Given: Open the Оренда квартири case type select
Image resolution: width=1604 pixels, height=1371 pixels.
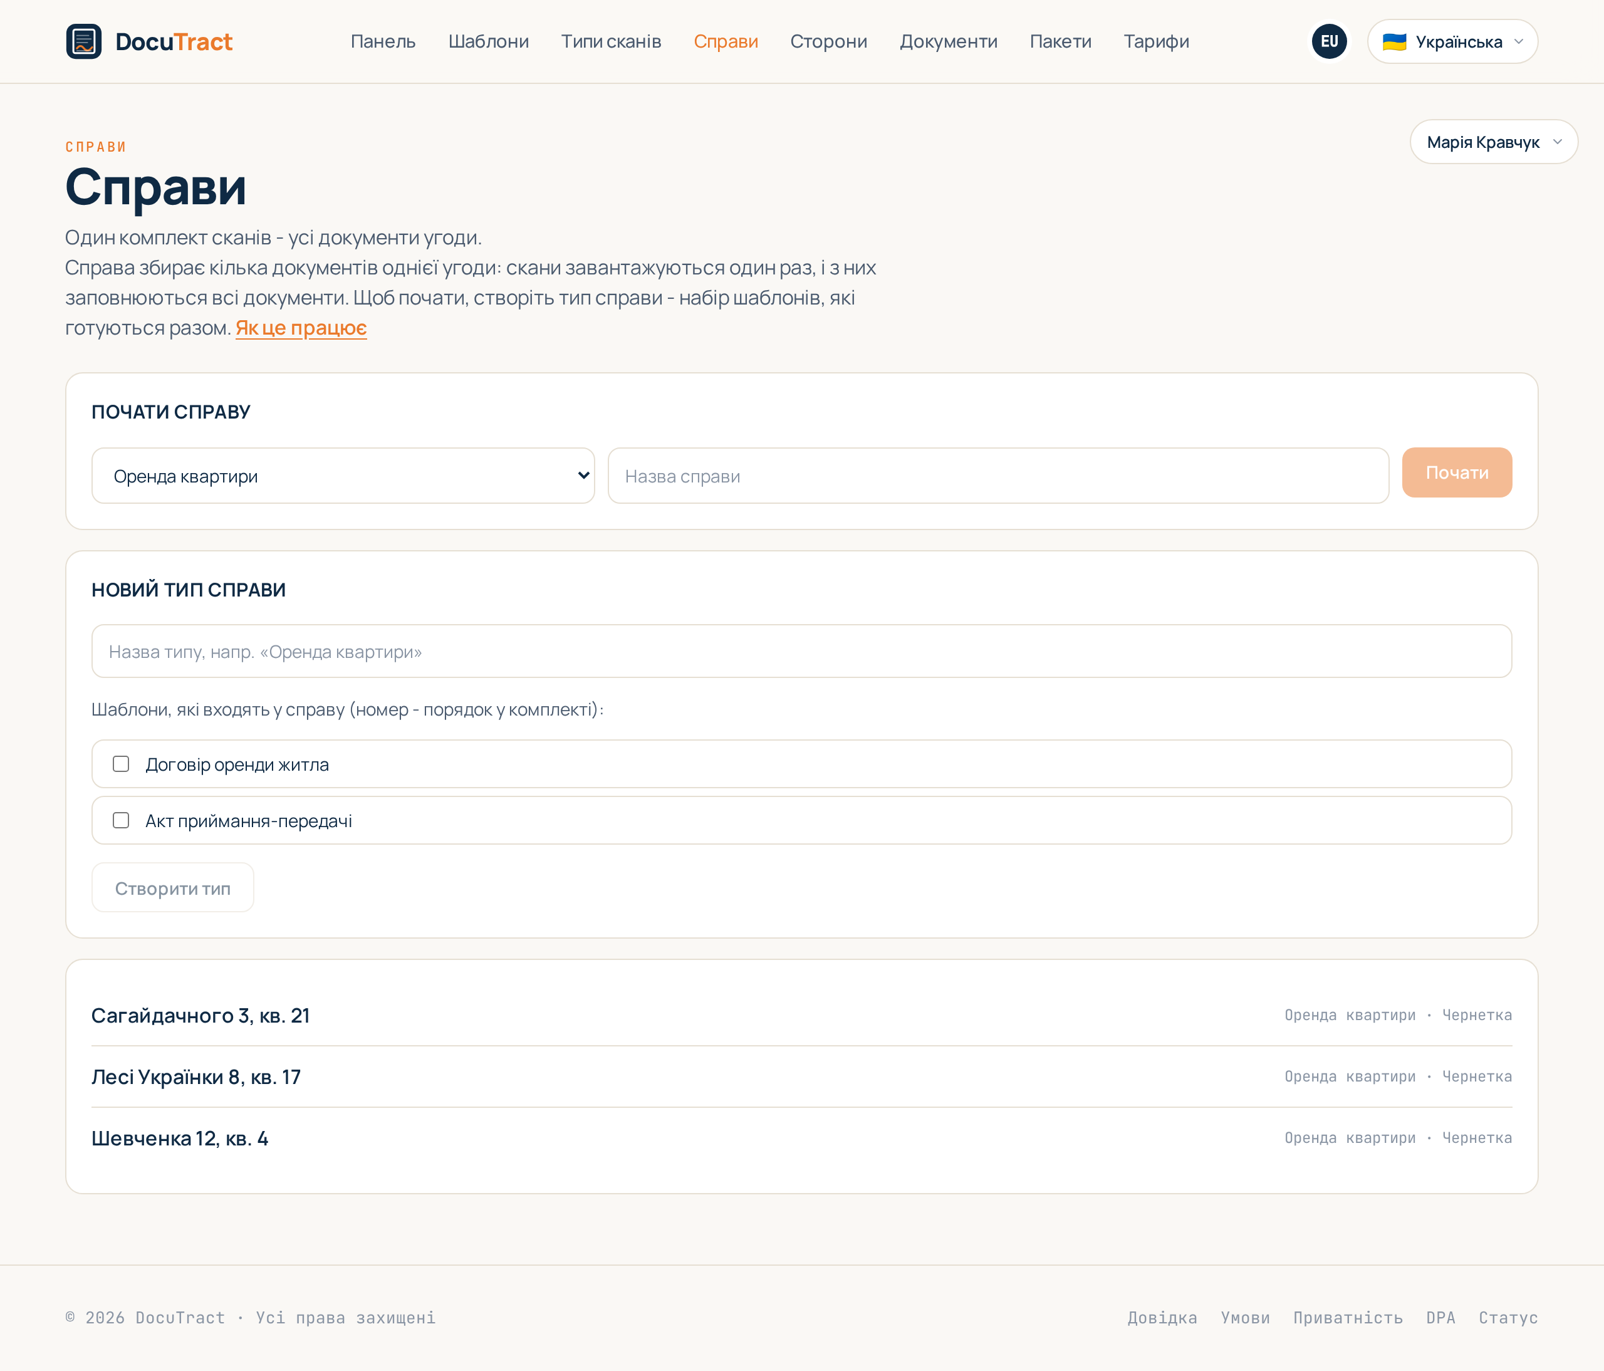Looking at the screenshot, I should coord(343,476).
